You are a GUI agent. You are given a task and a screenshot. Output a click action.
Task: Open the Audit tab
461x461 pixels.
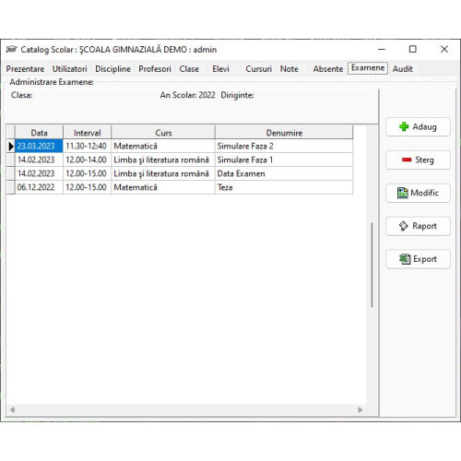click(402, 69)
